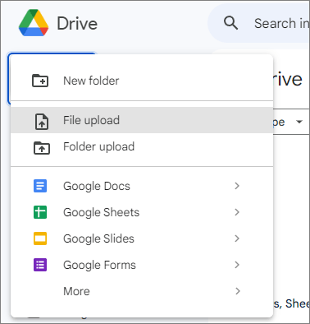The height and width of the screenshot is (324, 310).
Task: Open the type filter dropdown arrow
Action: (x=299, y=122)
